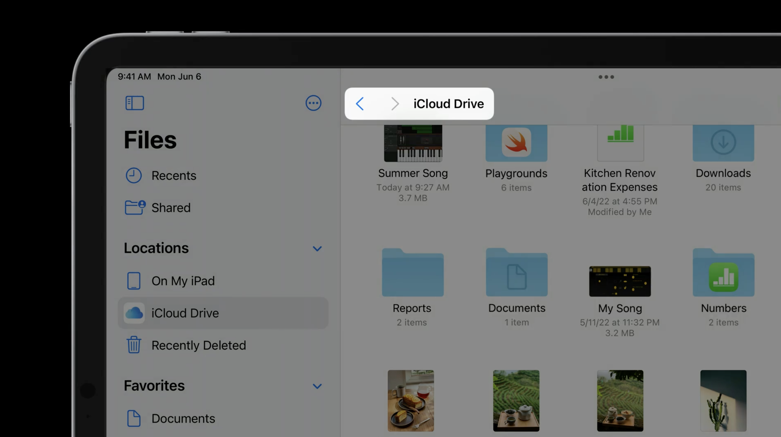The image size is (781, 437).
Task: Open Documents under Favorites
Action: click(x=183, y=419)
